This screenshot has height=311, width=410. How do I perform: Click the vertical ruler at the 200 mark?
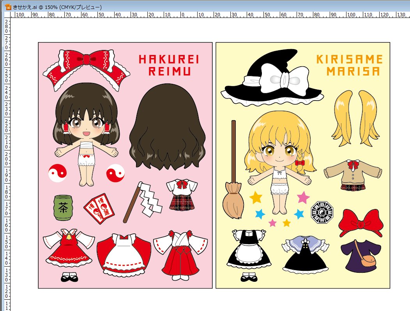[x=7, y=159]
